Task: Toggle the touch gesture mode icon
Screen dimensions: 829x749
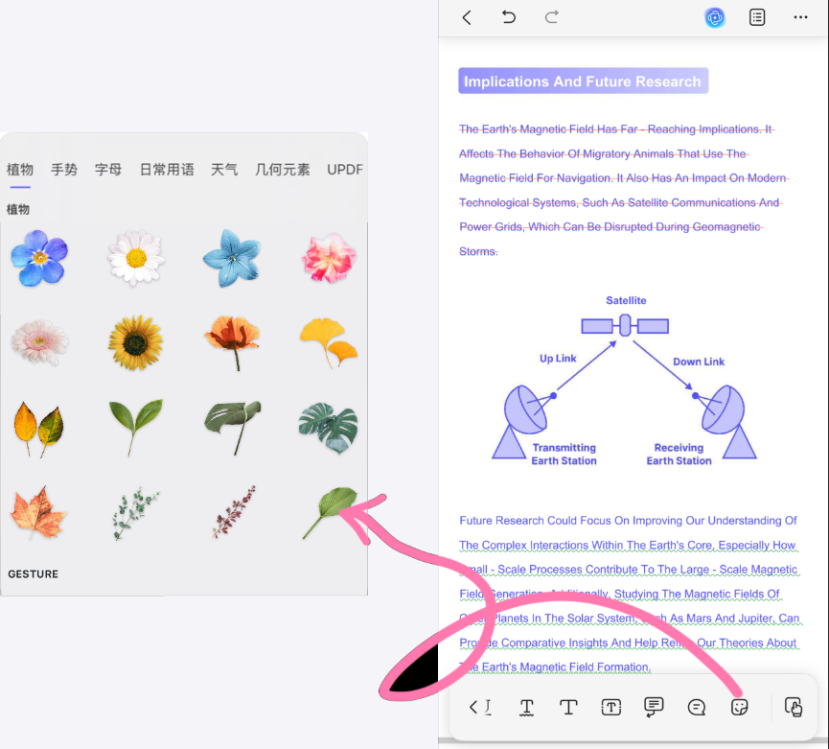Action: (x=794, y=707)
